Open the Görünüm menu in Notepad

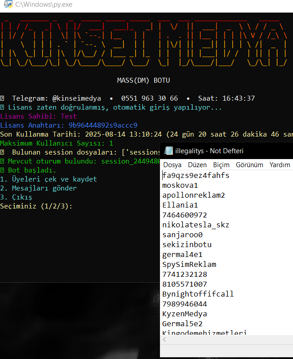click(249, 165)
